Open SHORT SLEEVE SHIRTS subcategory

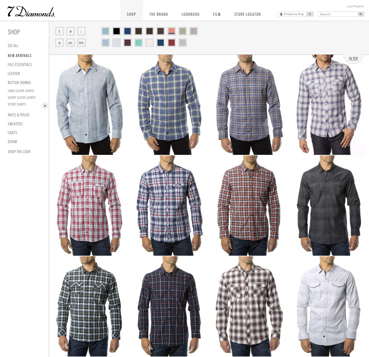click(22, 98)
